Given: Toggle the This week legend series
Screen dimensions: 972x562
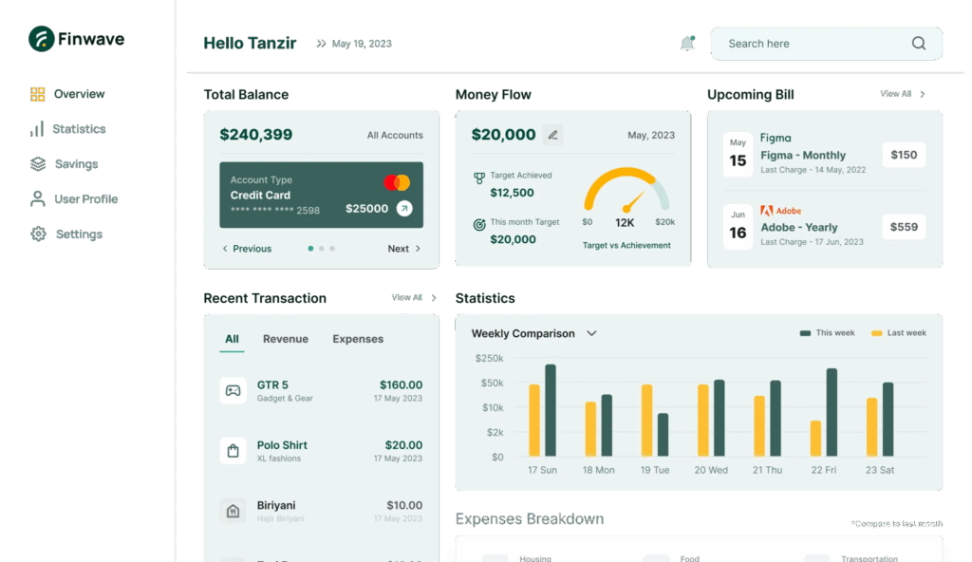Looking at the screenshot, I should [x=827, y=333].
